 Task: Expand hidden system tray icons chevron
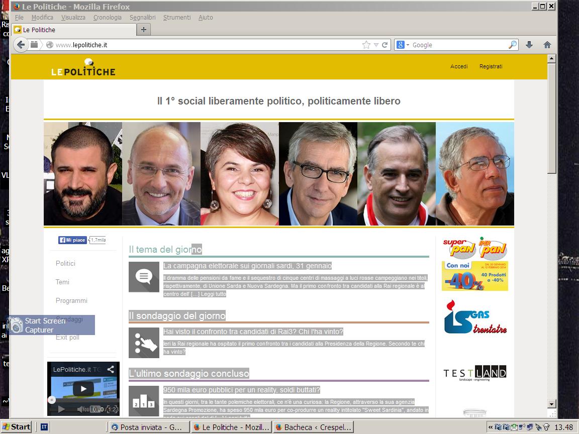point(491,427)
